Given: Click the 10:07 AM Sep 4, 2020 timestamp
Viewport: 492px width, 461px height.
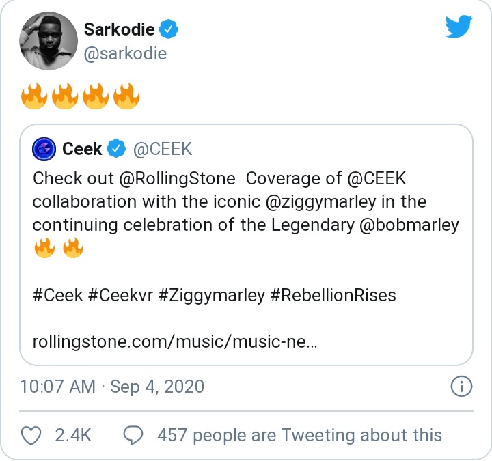Looking at the screenshot, I should (x=112, y=387).
